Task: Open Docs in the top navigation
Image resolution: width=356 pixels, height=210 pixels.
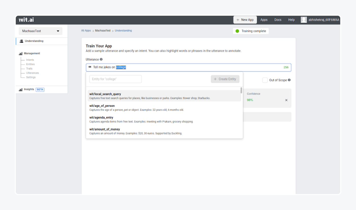Action: click(278, 20)
